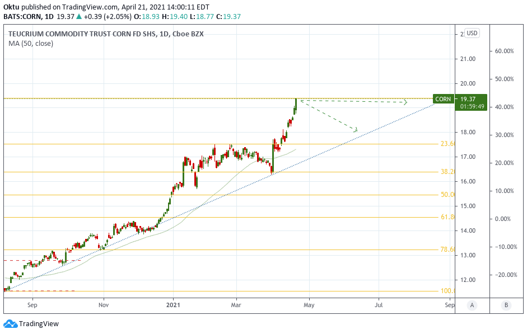Open the Oktu publisher profile link
Screen dimensions: 527x334
coord(12,7)
